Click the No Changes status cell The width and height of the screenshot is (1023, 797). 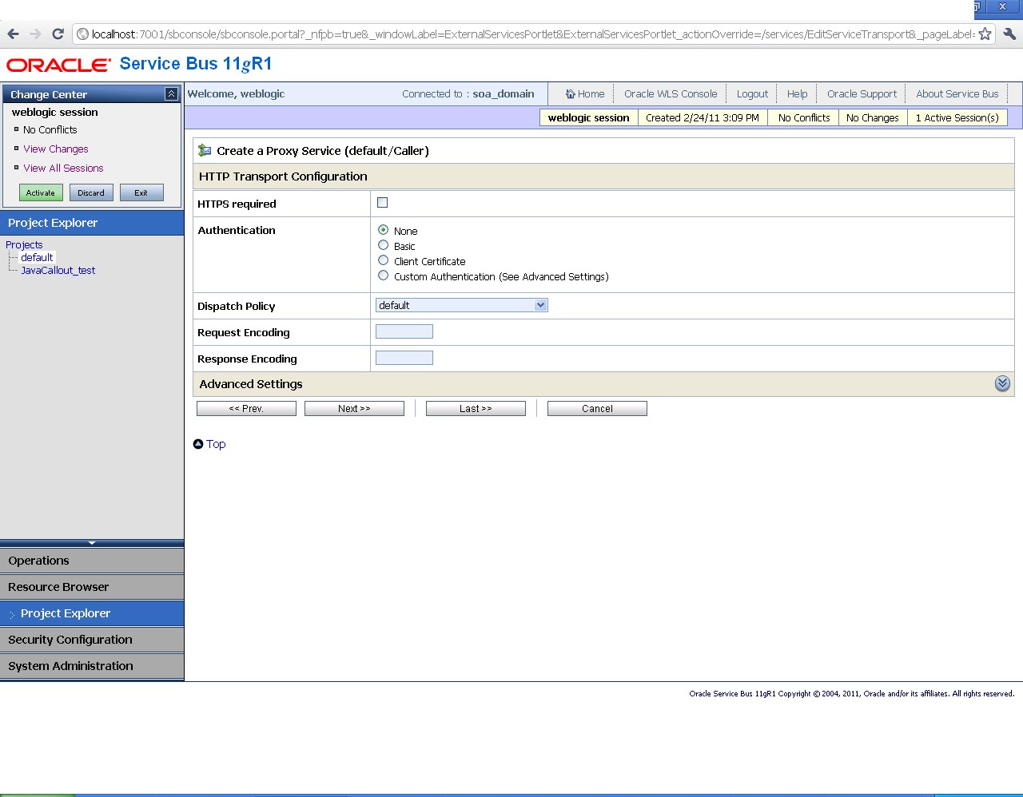872,117
